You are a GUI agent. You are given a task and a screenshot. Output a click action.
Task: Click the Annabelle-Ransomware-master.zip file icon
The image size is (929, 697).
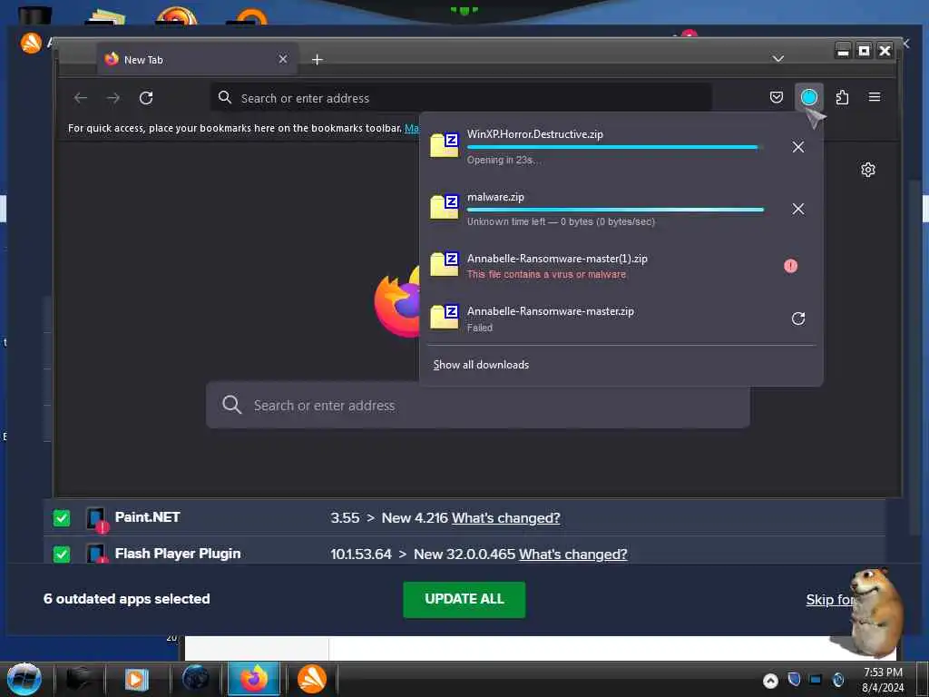click(x=445, y=317)
